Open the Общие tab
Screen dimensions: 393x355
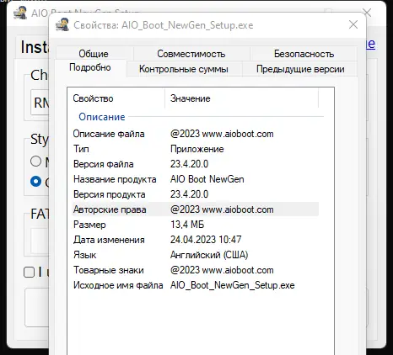coord(94,54)
